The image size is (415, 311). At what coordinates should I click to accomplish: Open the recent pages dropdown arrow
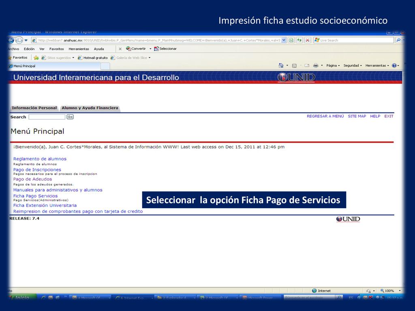pyautogui.click(x=26, y=40)
